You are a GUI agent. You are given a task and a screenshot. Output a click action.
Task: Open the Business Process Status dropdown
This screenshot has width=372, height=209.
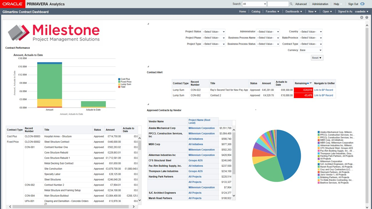[x=268, y=44]
